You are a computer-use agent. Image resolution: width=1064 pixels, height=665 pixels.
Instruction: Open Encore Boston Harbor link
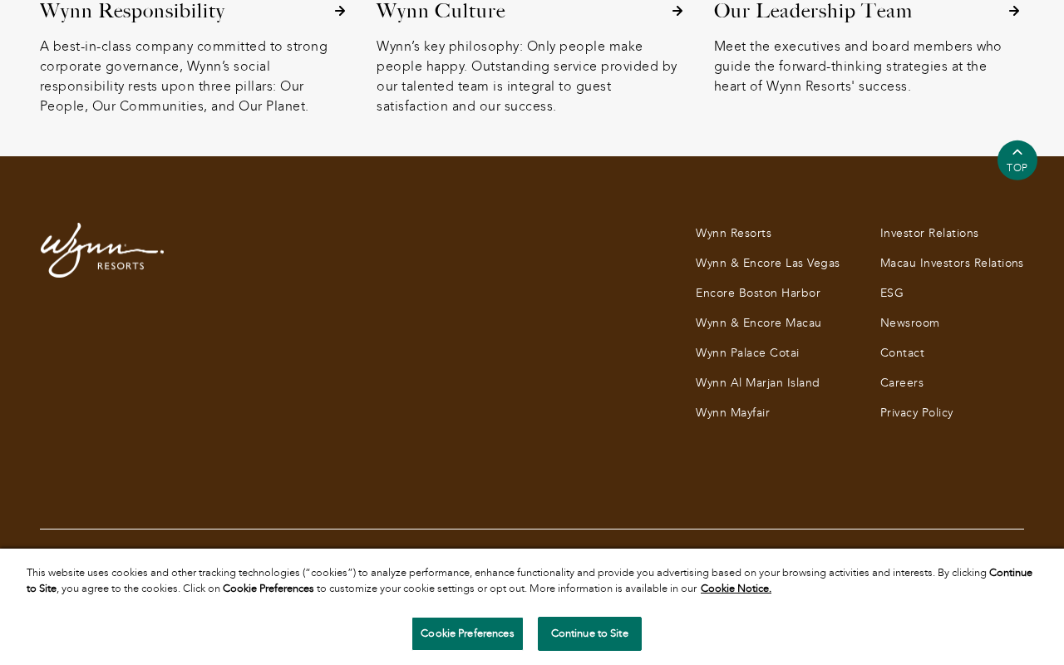pyautogui.click(x=758, y=293)
